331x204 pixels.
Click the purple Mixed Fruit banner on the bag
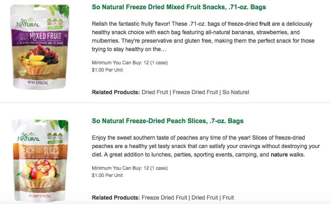click(x=39, y=38)
